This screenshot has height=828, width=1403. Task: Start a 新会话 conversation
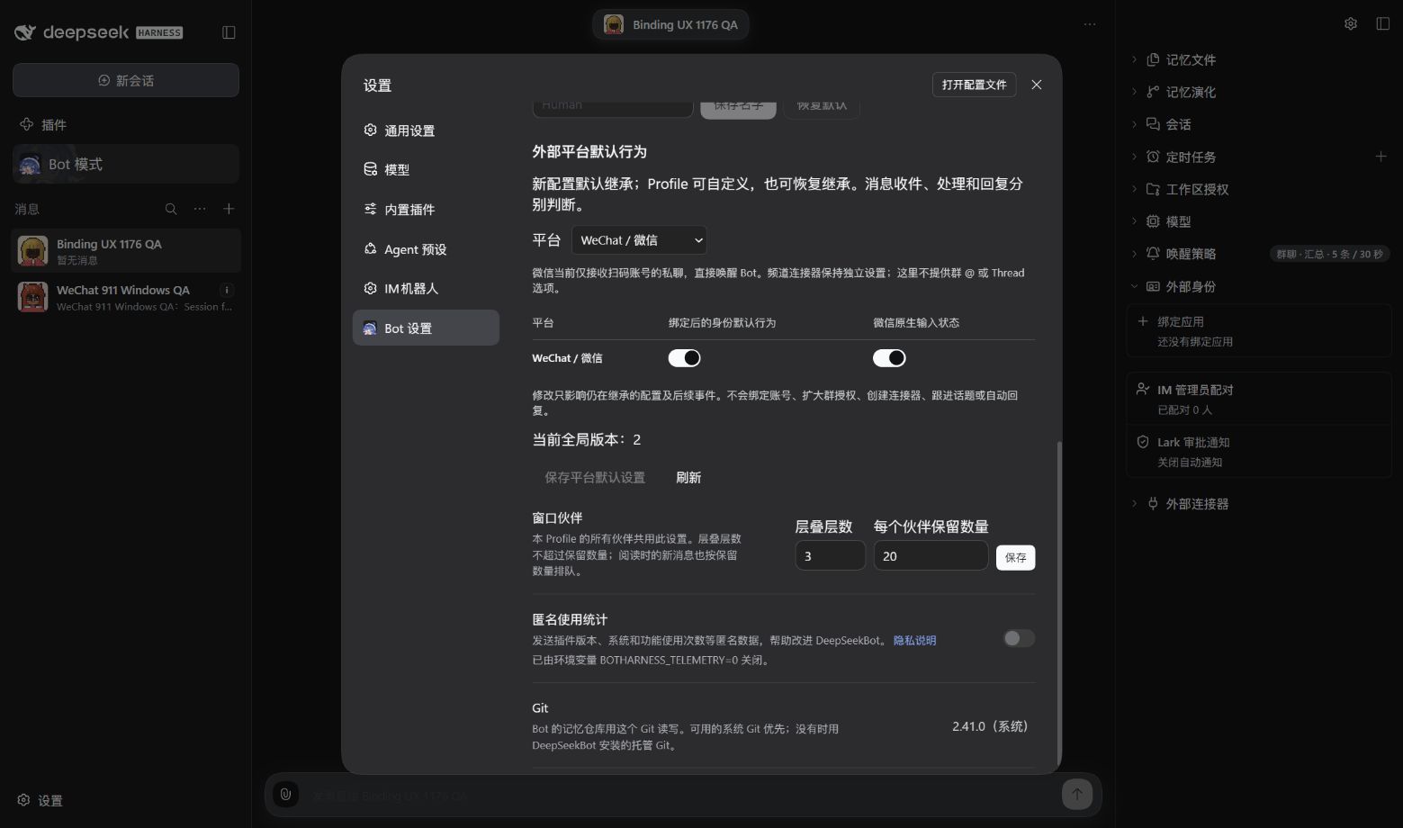pyautogui.click(x=126, y=80)
